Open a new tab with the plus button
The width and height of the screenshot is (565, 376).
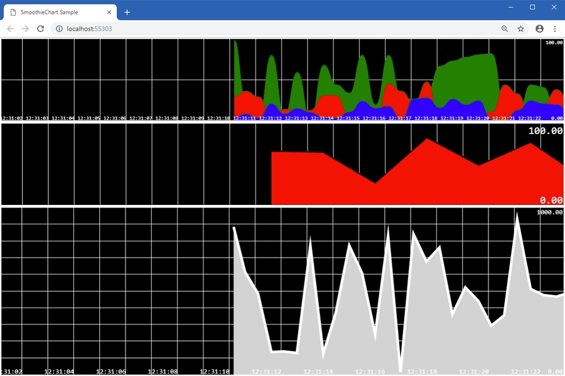127,12
